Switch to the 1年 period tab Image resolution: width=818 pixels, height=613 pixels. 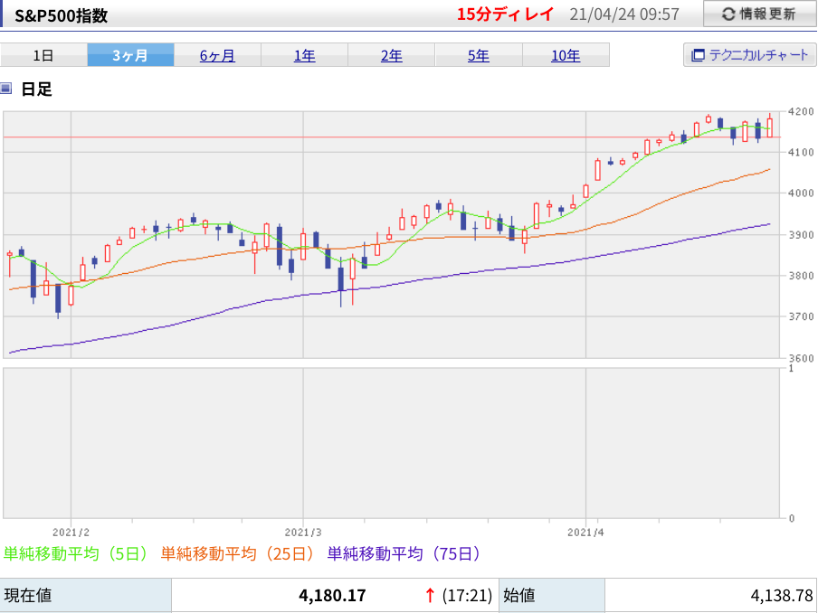coord(305,55)
